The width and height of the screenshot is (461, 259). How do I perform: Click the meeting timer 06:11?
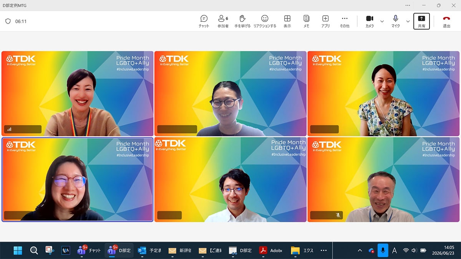[21, 21]
